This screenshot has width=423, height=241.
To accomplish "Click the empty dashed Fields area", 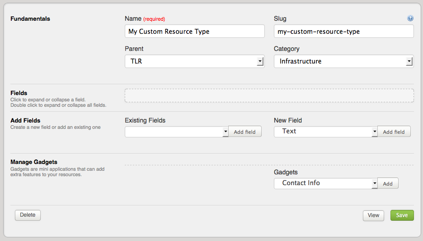I will point(269,95).
